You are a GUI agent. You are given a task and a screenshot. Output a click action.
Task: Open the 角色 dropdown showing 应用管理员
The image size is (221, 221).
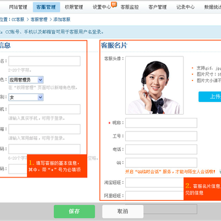(x=26, y=80)
